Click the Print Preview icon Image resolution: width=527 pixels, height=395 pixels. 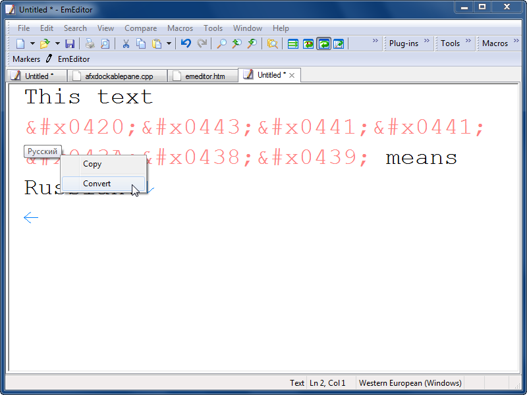105,43
